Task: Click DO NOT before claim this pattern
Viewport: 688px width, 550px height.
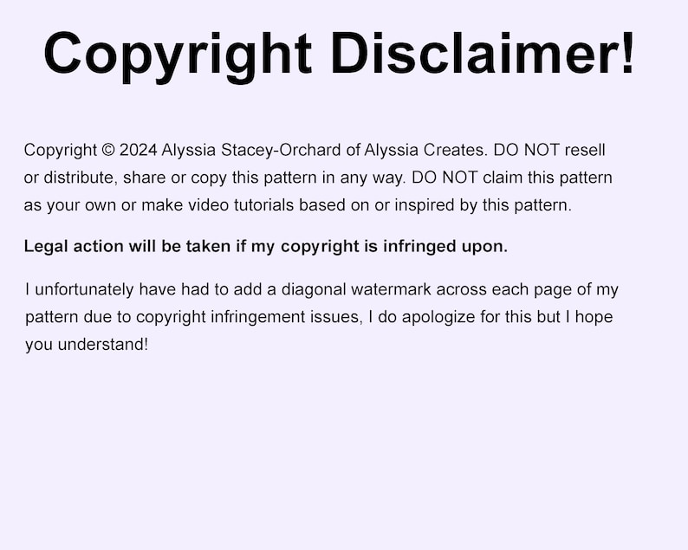Action: tap(445, 178)
